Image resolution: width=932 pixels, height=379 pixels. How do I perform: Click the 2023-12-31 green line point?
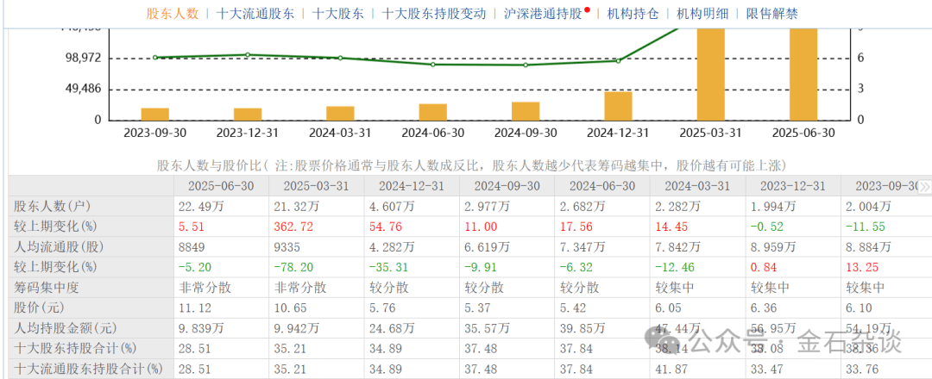point(248,55)
